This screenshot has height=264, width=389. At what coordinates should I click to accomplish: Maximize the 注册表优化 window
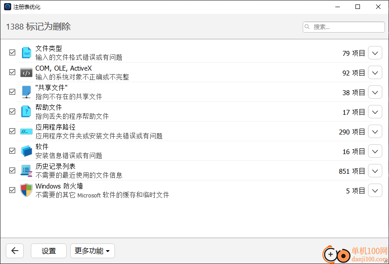pyautogui.click(x=358, y=7)
